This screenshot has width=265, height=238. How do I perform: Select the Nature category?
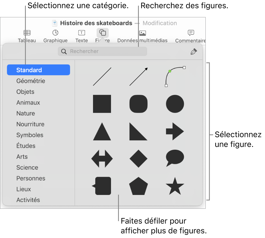26,113
